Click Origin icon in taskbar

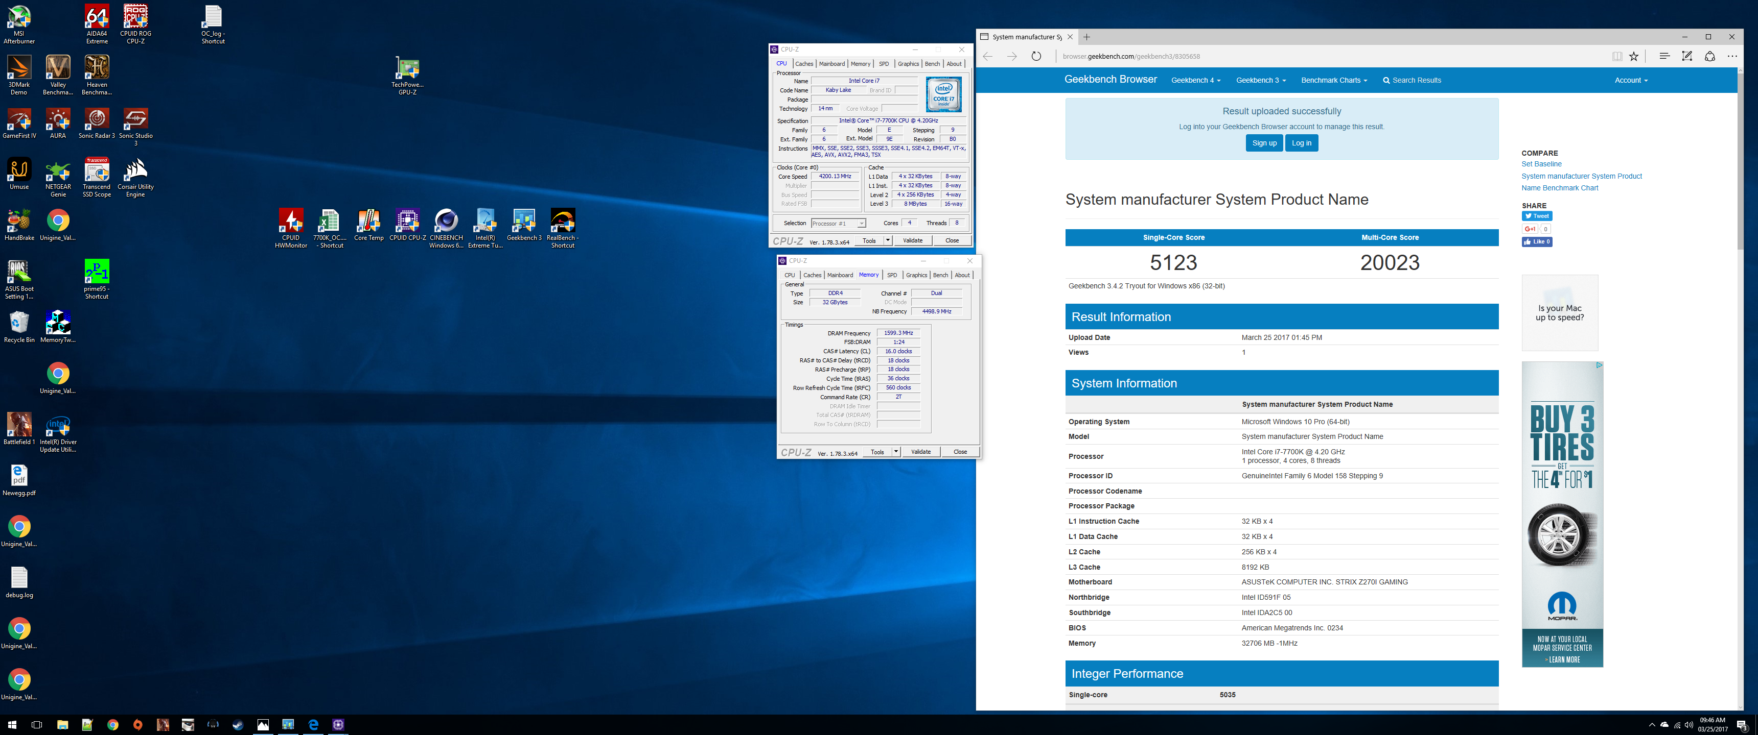[x=138, y=725]
